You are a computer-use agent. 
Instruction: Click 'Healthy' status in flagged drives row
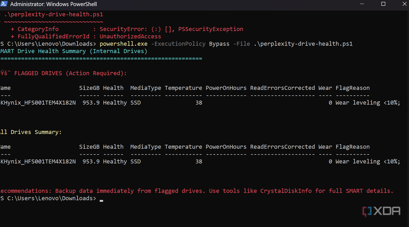tap(115, 103)
